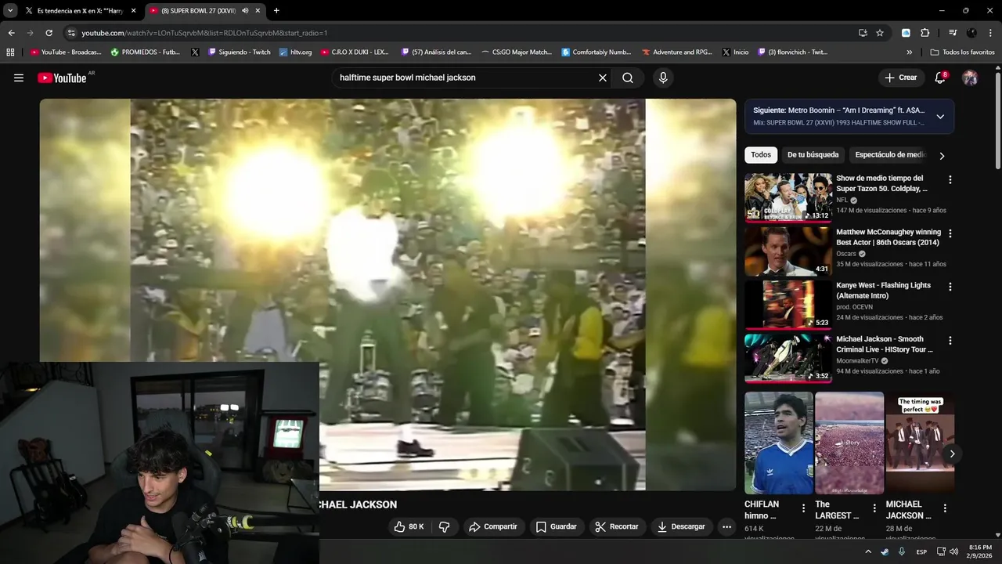Click the Recortar button
This screenshot has height=564, width=1002.
click(x=617, y=526)
